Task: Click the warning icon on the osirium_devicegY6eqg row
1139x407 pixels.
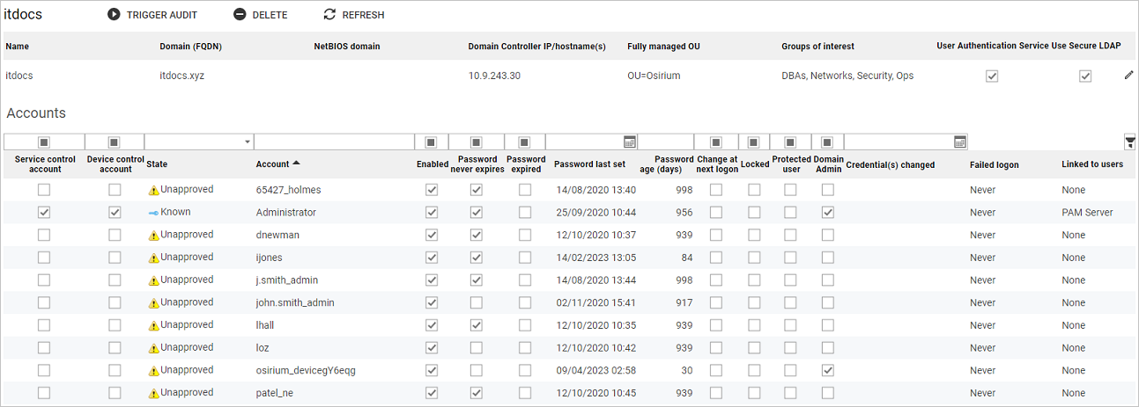Action: pyautogui.click(x=153, y=371)
